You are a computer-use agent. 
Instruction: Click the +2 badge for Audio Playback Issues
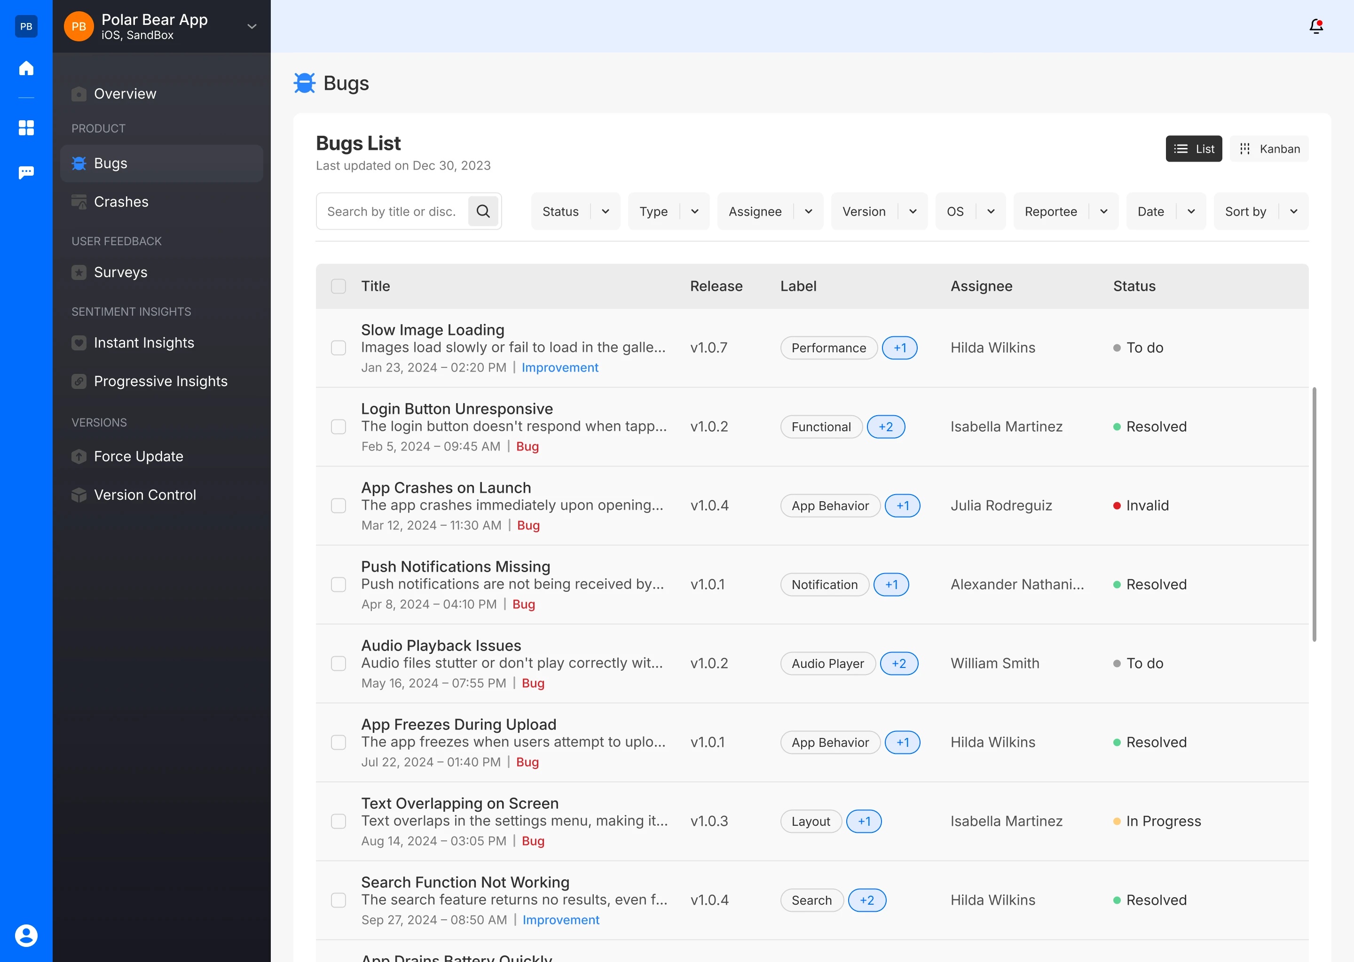(x=899, y=663)
